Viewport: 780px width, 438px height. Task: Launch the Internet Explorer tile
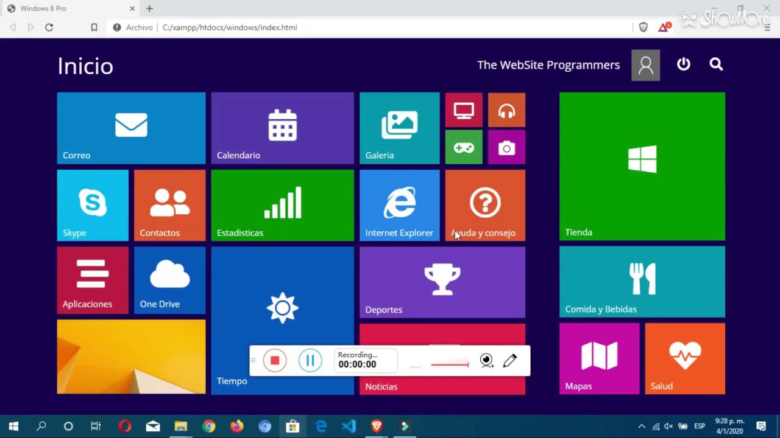399,205
